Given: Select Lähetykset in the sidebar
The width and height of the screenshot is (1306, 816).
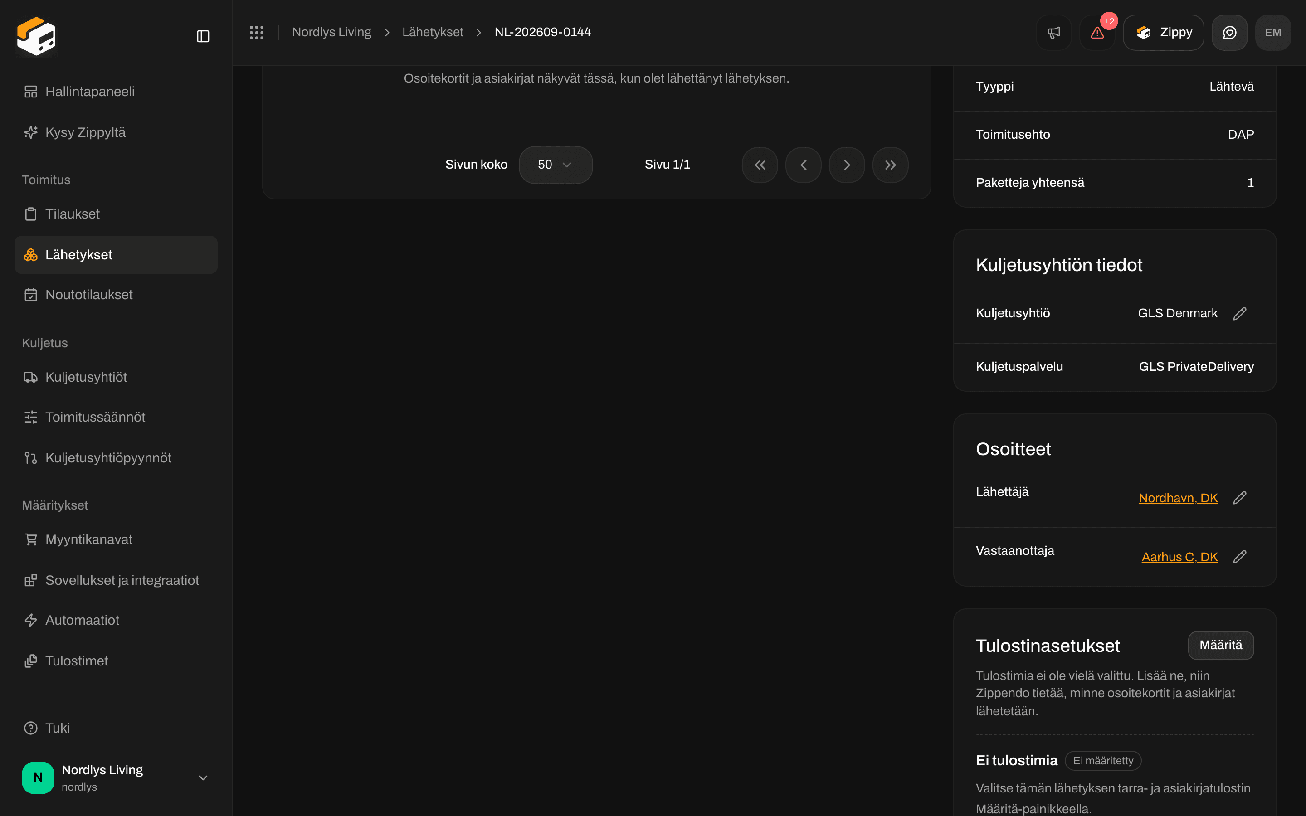Looking at the screenshot, I should [116, 255].
